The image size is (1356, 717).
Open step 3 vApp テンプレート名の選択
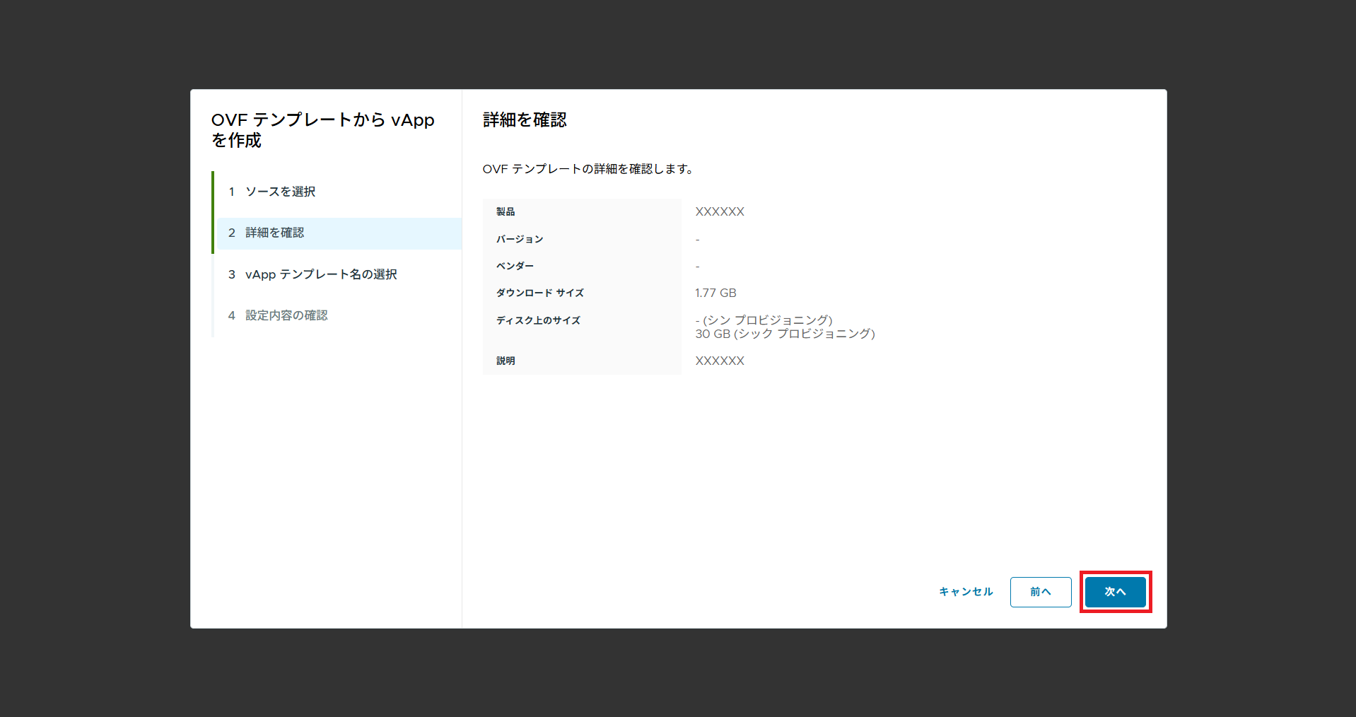coord(320,274)
